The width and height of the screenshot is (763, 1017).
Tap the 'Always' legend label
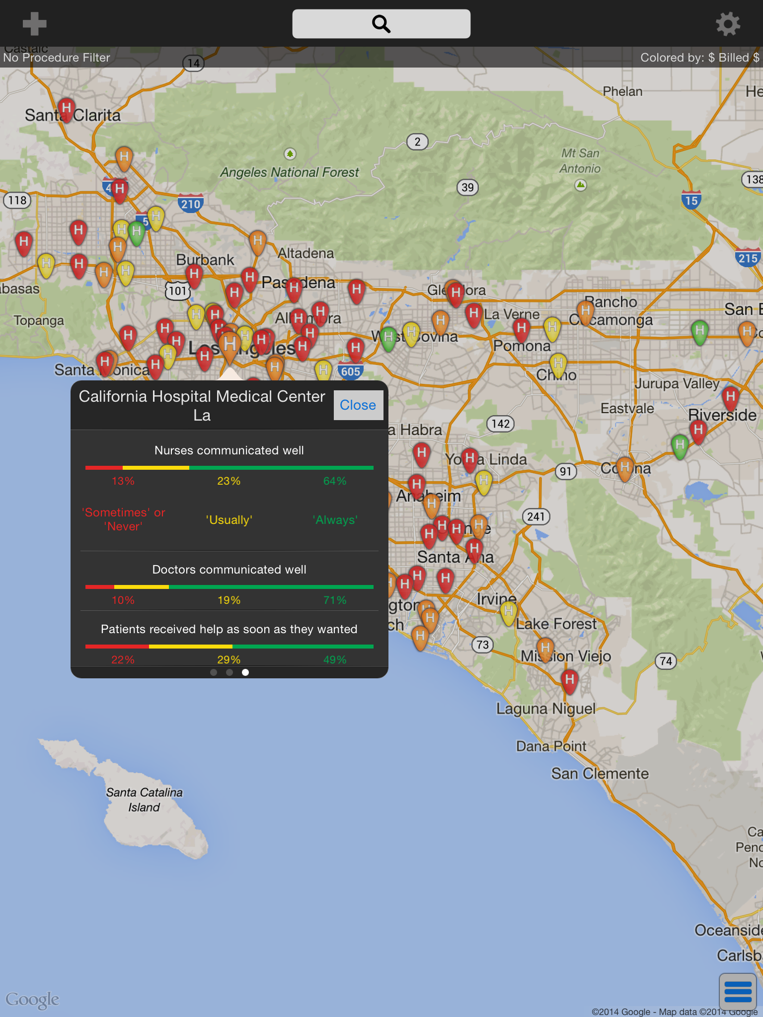335,520
